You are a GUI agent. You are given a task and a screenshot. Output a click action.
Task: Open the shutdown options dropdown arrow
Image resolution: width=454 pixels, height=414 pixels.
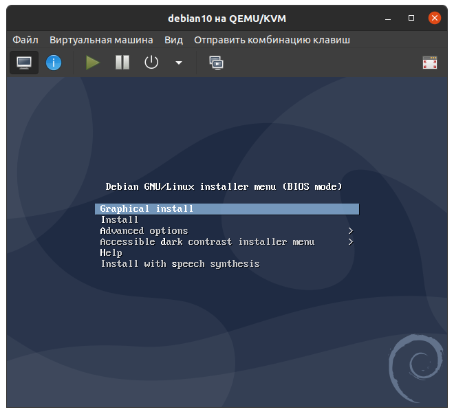(x=179, y=63)
